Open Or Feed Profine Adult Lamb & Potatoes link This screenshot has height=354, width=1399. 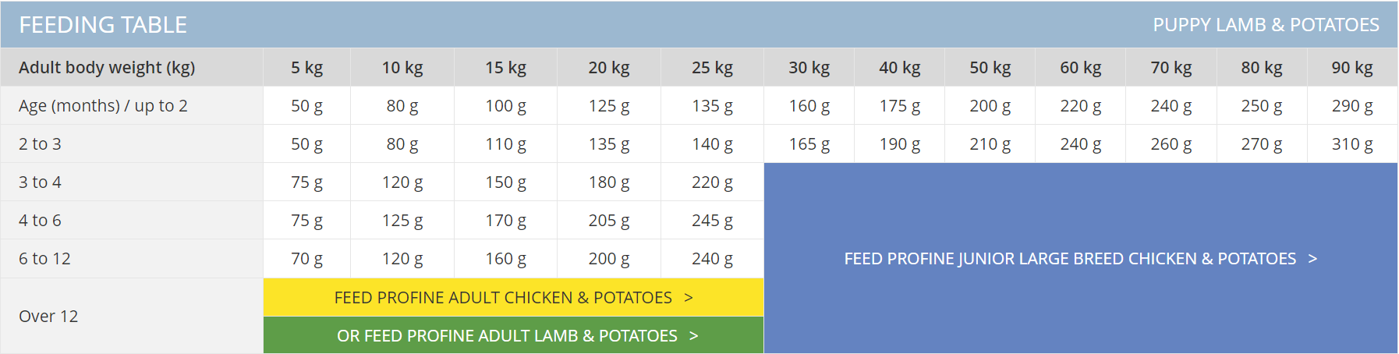point(513,335)
